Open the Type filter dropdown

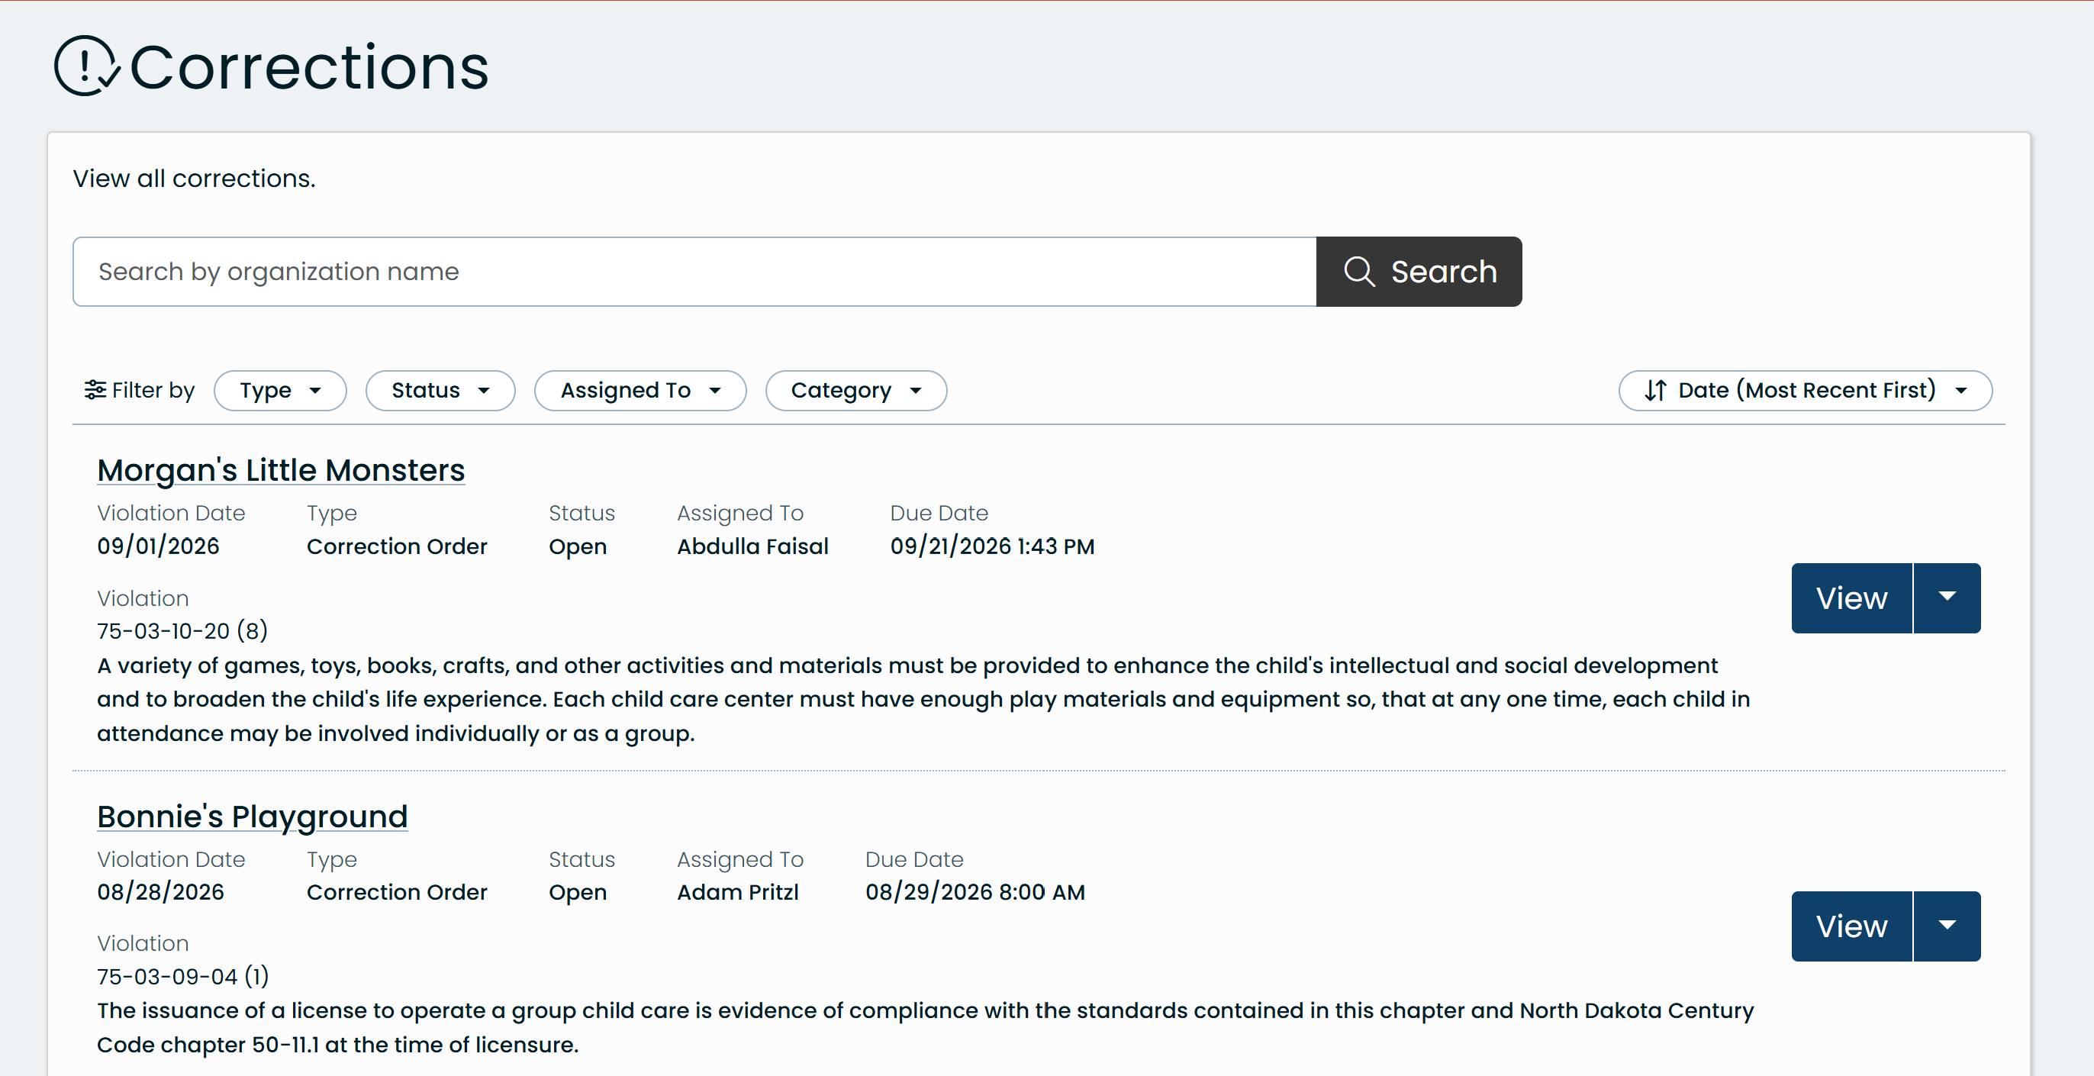point(279,391)
